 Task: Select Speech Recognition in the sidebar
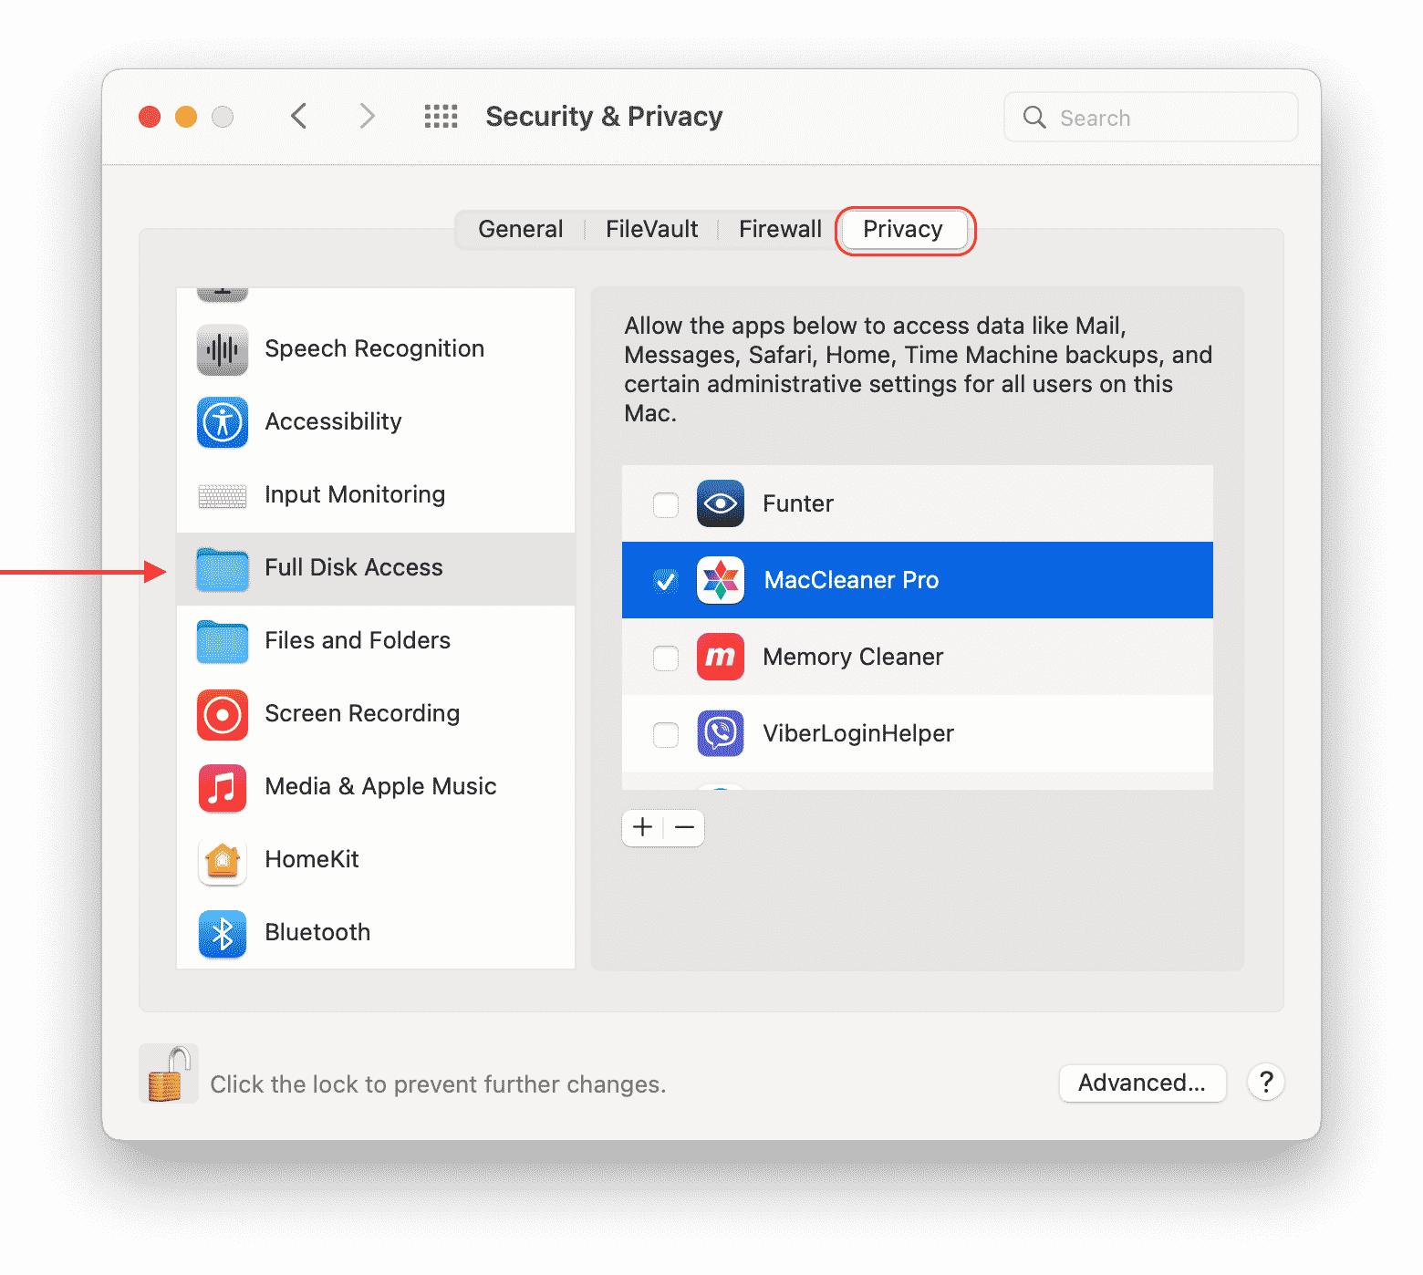tap(375, 349)
